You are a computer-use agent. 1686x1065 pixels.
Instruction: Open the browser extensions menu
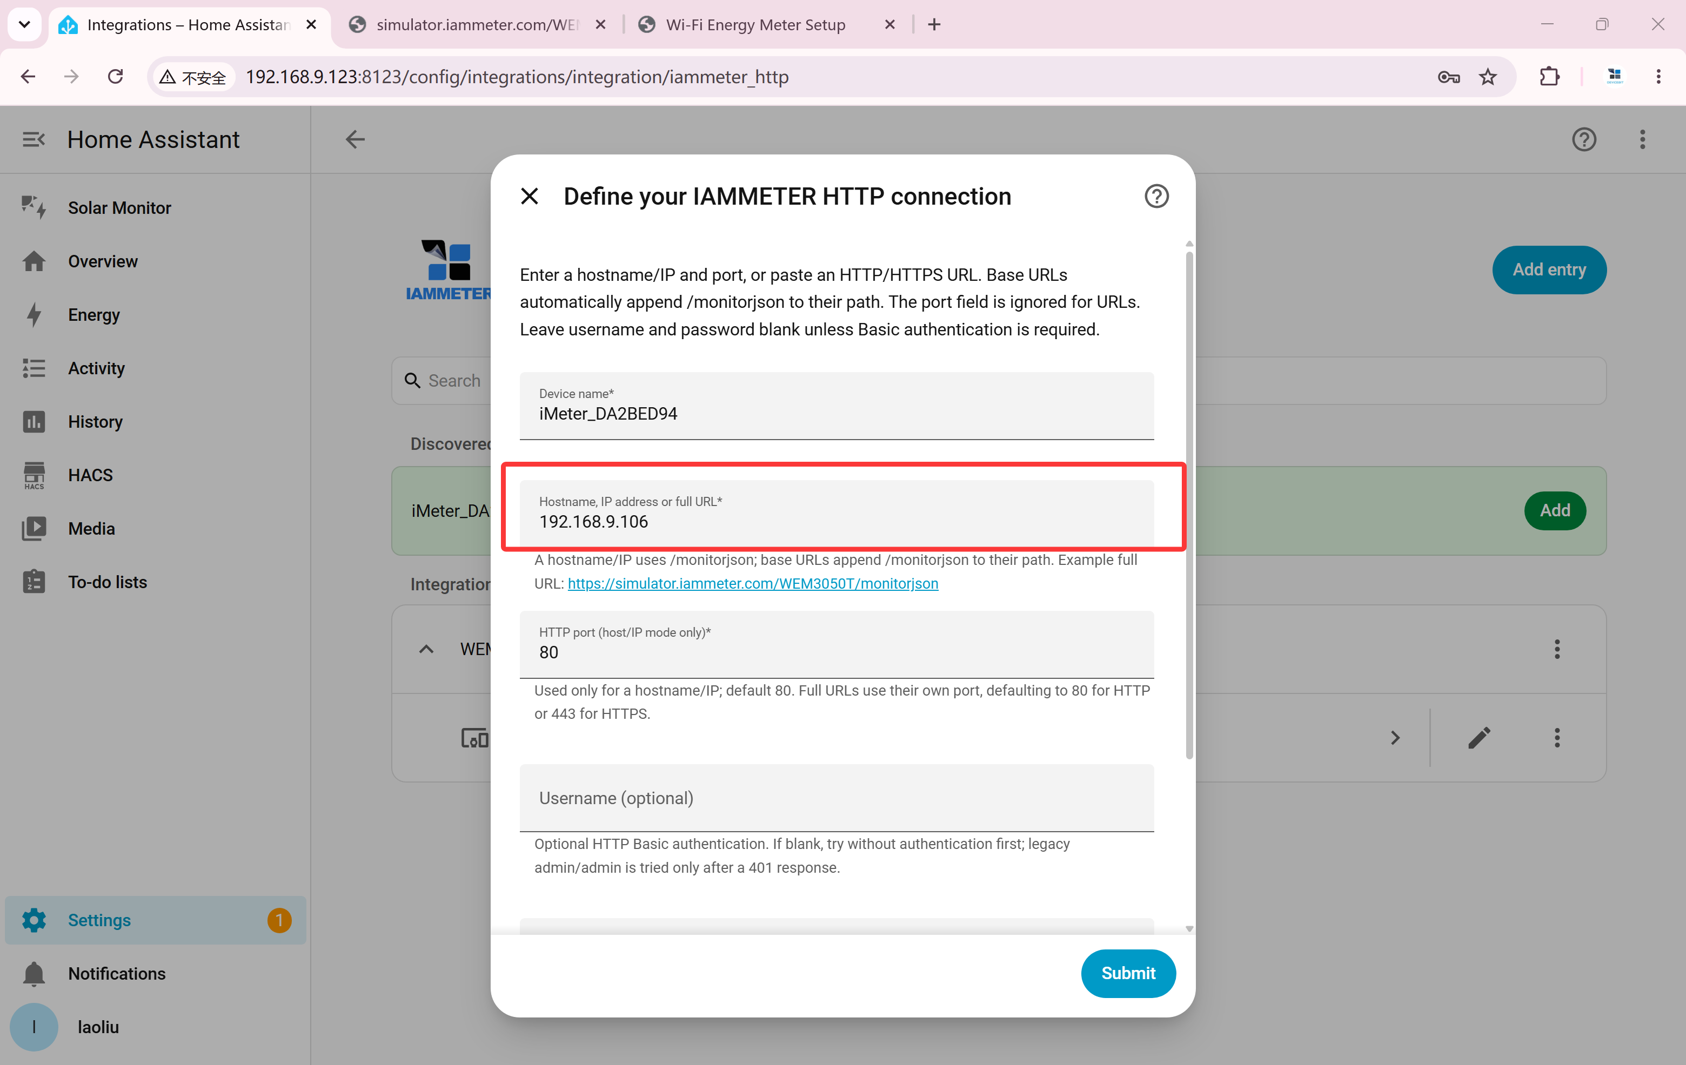pyautogui.click(x=1549, y=76)
